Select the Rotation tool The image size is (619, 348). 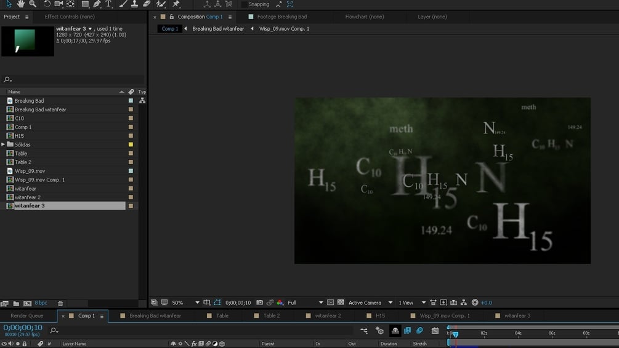pos(47,4)
